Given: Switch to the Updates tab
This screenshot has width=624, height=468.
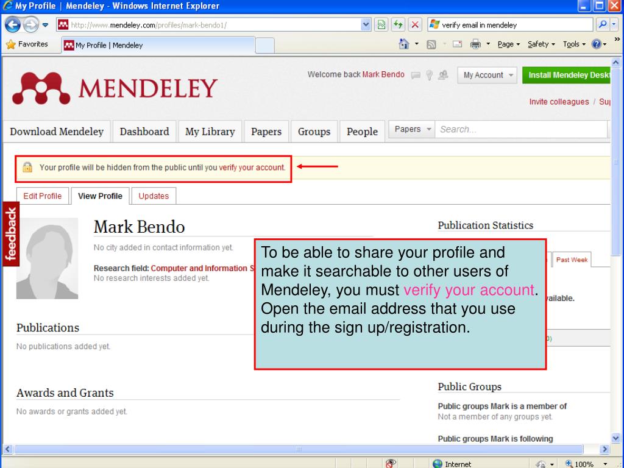Looking at the screenshot, I should (154, 196).
